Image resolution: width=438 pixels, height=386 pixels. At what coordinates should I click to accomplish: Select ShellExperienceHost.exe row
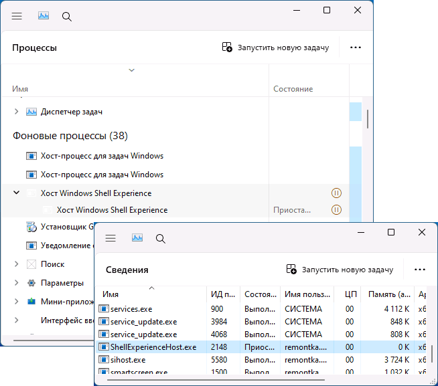[261, 347]
